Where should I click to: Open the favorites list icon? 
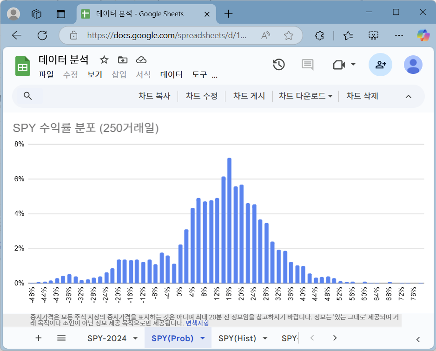348,36
